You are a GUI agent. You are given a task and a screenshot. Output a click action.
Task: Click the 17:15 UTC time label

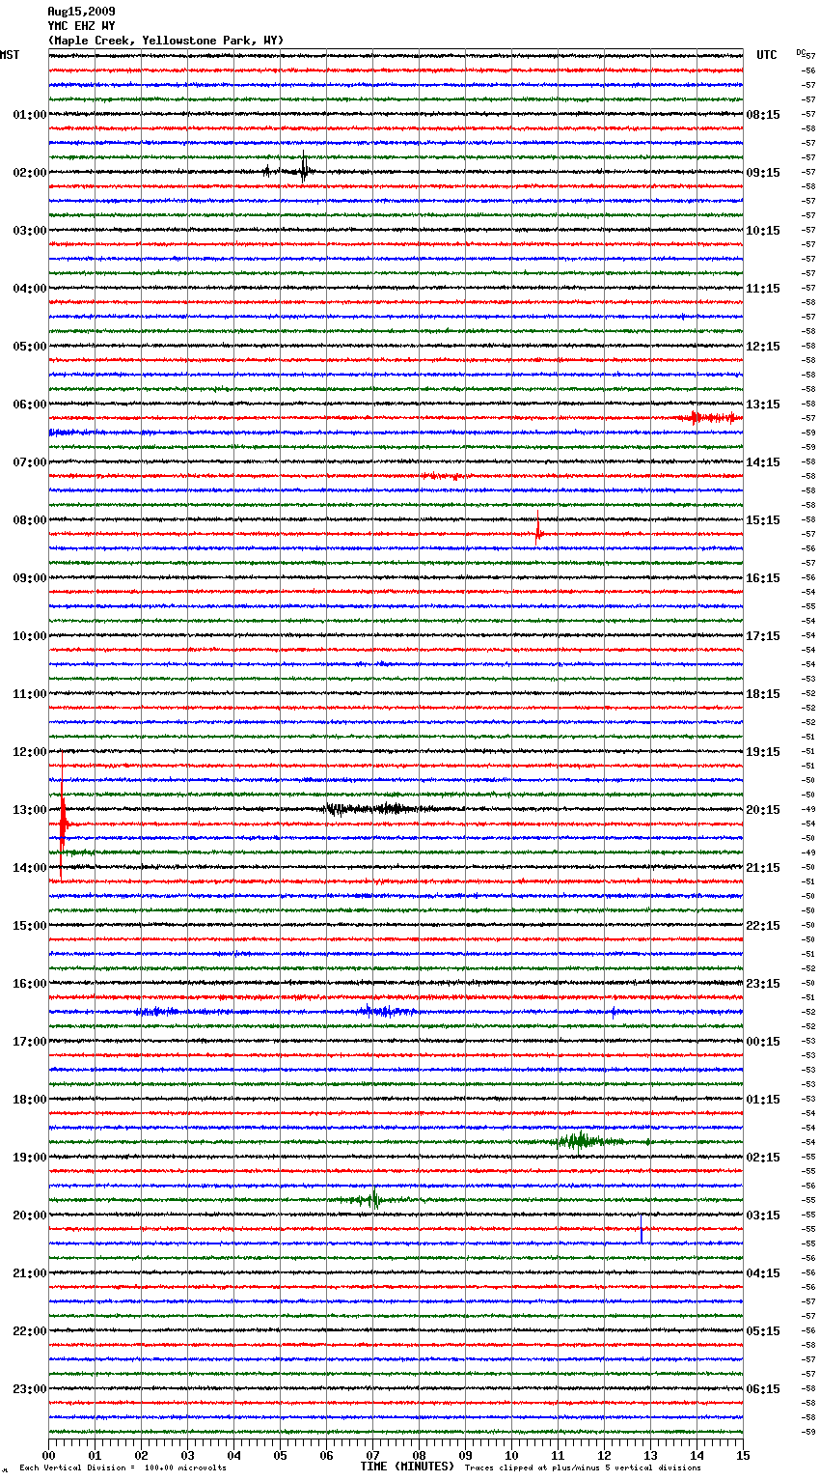[763, 636]
